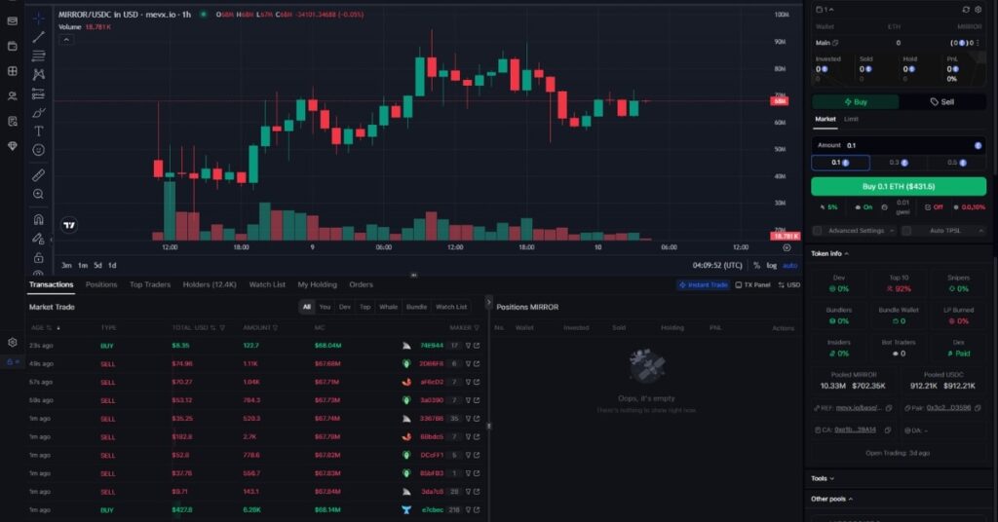This screenshot has width=998, height=522.
Task: Click the TradingView logo on chart
Action: [x=69, y=224]
